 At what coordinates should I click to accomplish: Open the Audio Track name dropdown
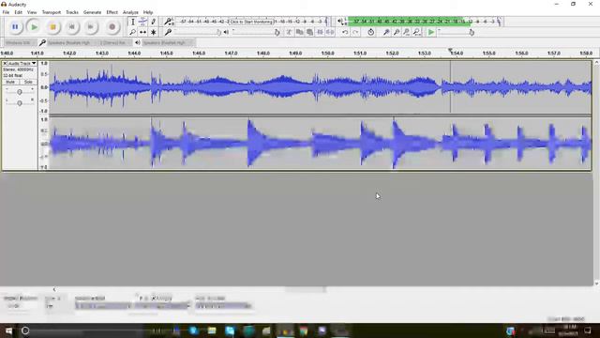22,63
